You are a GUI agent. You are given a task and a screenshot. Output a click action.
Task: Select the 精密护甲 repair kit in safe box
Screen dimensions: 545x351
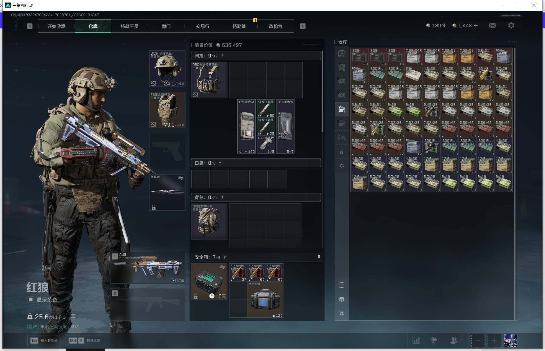[265, 299]
